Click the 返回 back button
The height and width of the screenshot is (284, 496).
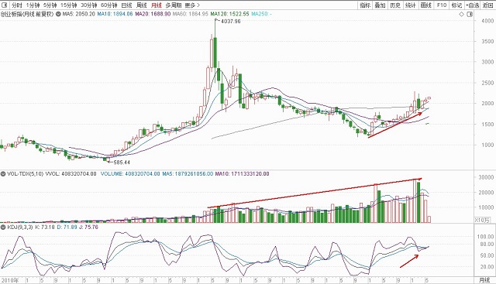coord(487,5)
